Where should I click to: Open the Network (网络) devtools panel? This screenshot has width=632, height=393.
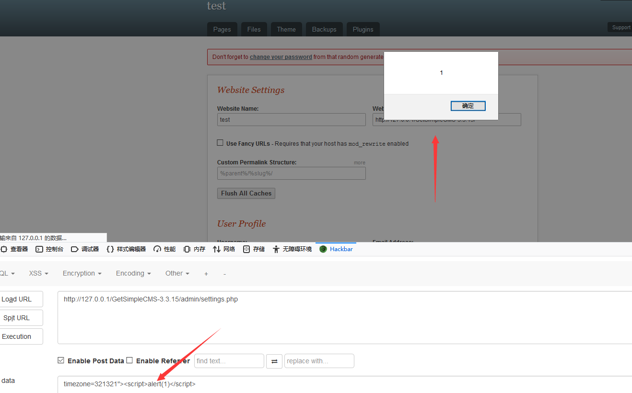click(224, 249)
